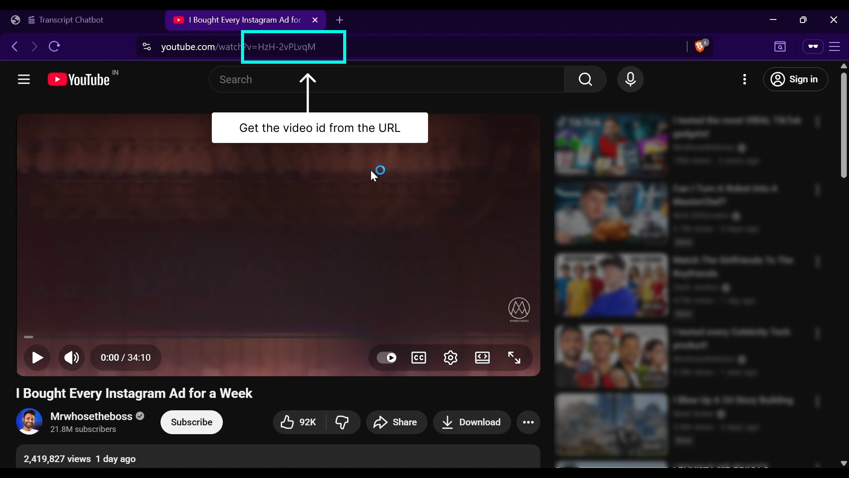This screenshot has height=478, width=849.
Task: Sign in to YouTube
Action: pos(795,79)
